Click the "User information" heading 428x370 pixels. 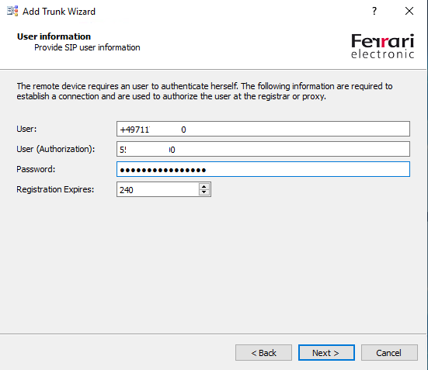54,36
